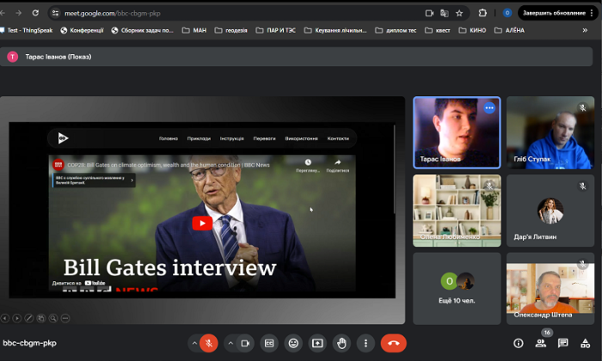Toggle the camera on or off
602x361 pixels.
tap(245, 343)
